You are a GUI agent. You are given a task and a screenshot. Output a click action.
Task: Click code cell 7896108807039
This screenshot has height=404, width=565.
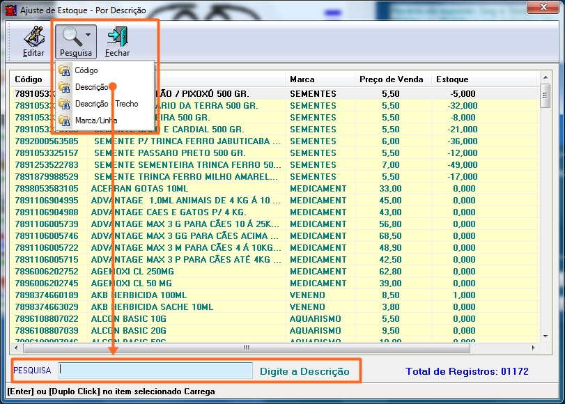point(47,331)
